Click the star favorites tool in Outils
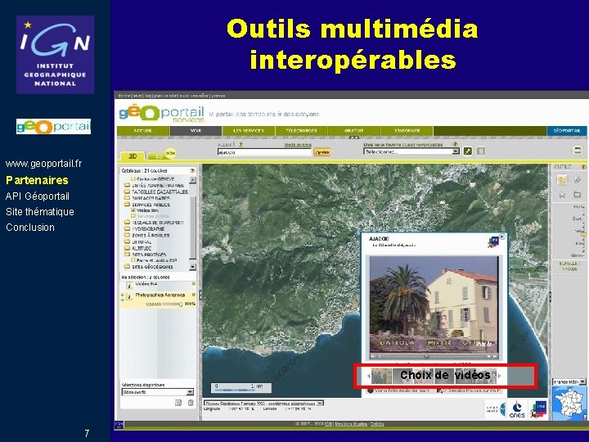589x442 pixels. click(562, 195)
